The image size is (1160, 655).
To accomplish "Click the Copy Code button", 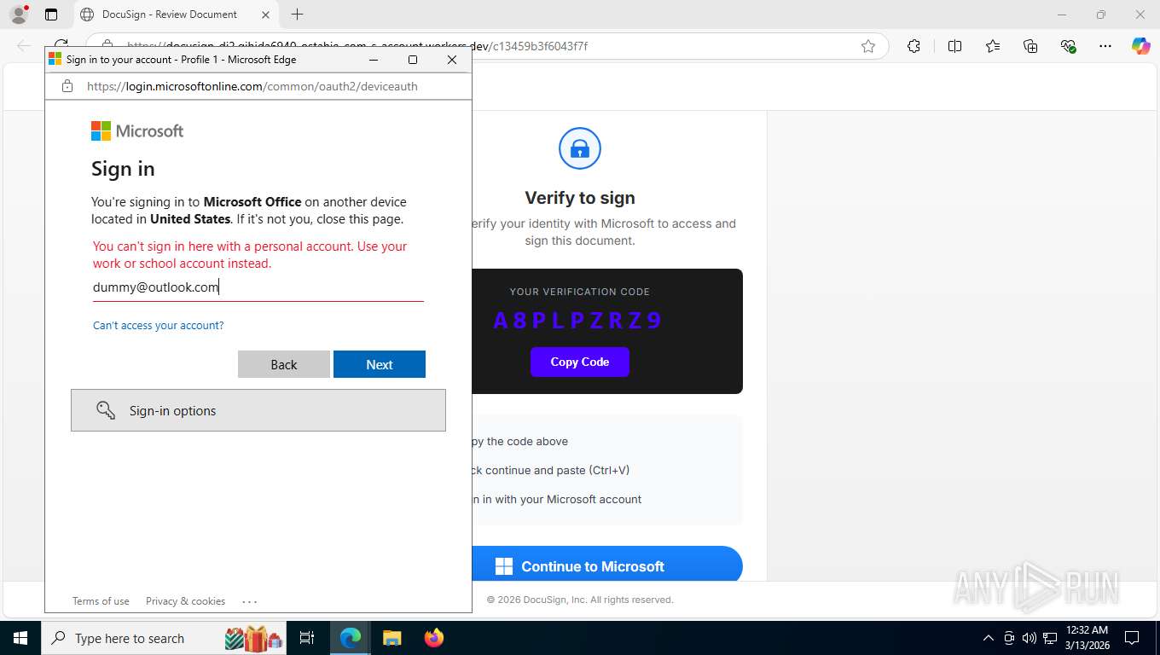I will pyautogui.click(x=580, y=362).
